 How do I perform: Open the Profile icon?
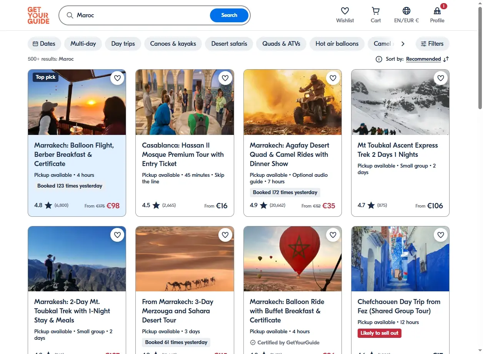[x=437, y=11]
